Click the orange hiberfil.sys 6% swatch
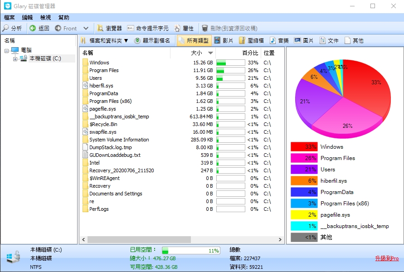The image size is (404, 272). [x=304, y=180]
